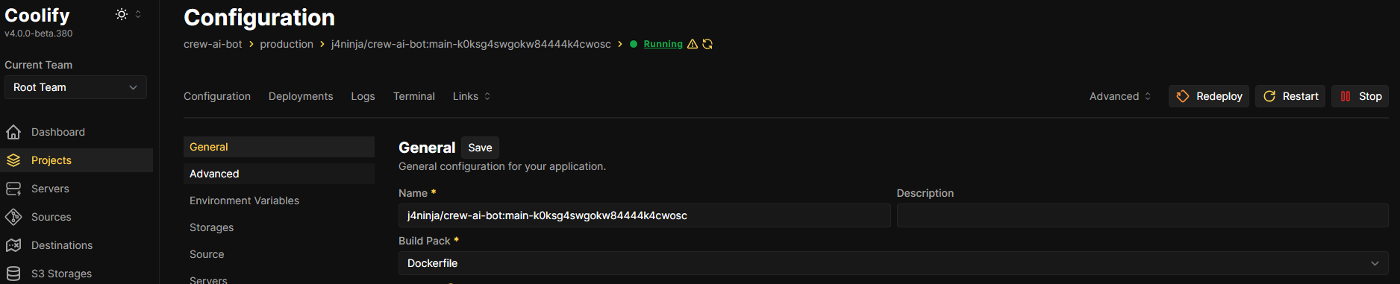The width and height of the screenshot is (1400, 284).
Task: Click the yellow warning triangle icon
Action: click(x=693, y=44)
